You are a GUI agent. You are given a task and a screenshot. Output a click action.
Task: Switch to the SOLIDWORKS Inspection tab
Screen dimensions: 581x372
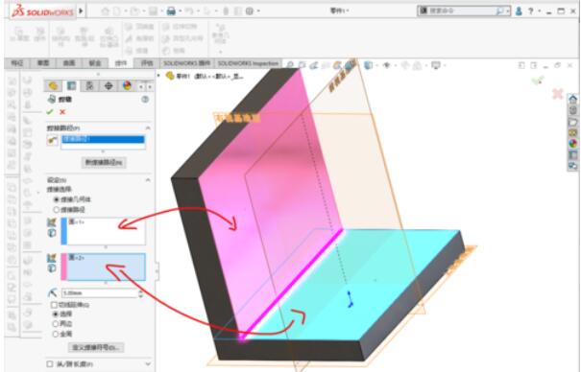click(x=248, y=63)
